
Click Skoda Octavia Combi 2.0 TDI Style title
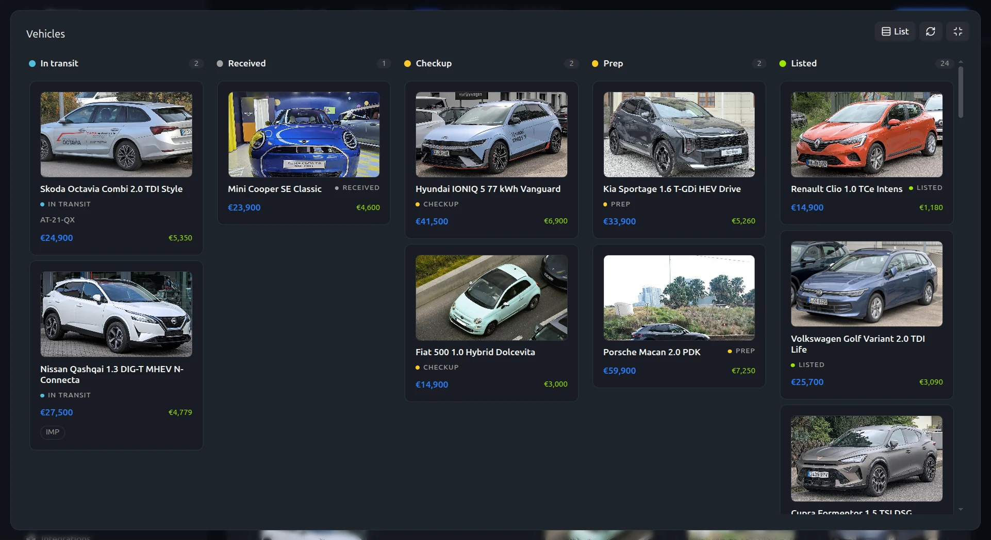tap(111, 189)
